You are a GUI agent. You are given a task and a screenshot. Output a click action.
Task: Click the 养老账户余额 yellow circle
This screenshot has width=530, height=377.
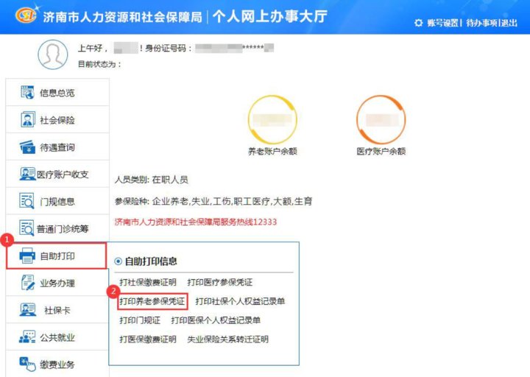tap(272, 120)
